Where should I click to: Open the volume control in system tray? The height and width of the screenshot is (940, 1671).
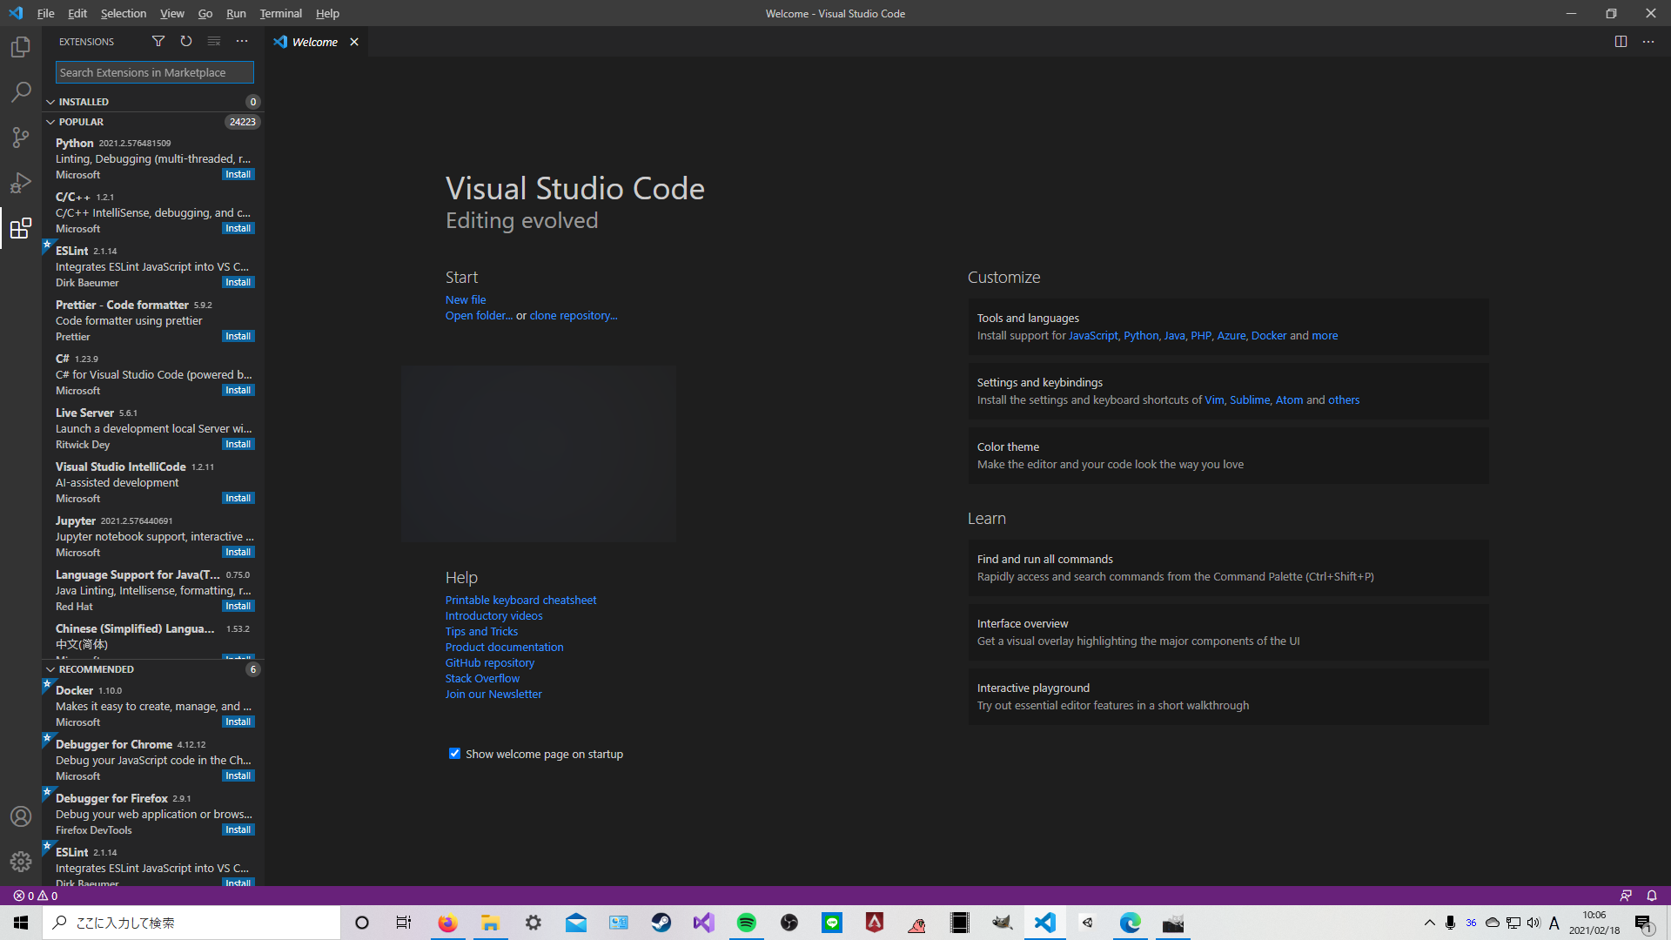1535,924
